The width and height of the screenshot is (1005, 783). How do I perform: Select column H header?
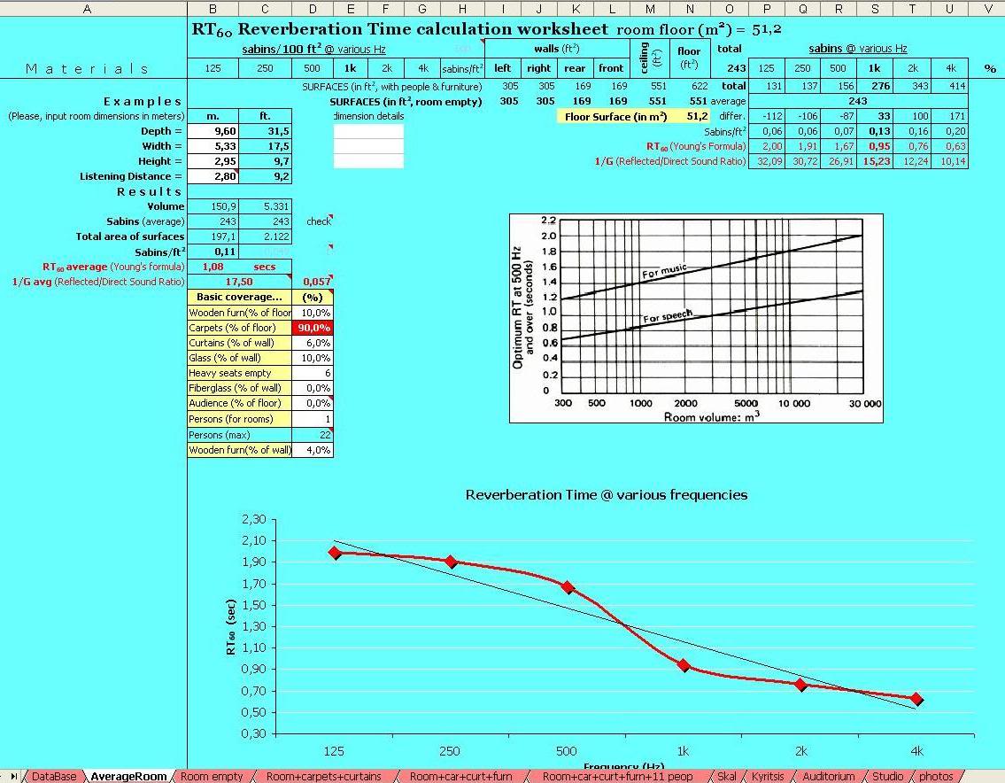[462, 9]
